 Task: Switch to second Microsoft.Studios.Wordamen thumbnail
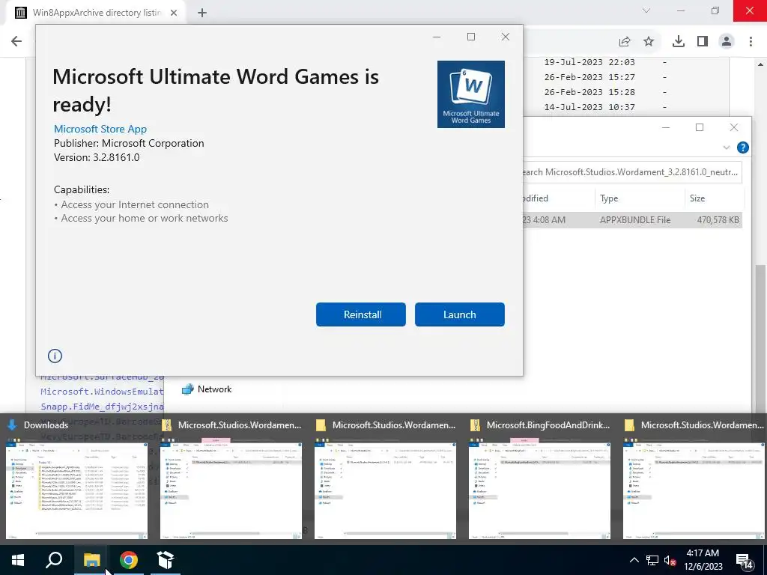pos(386,481)
